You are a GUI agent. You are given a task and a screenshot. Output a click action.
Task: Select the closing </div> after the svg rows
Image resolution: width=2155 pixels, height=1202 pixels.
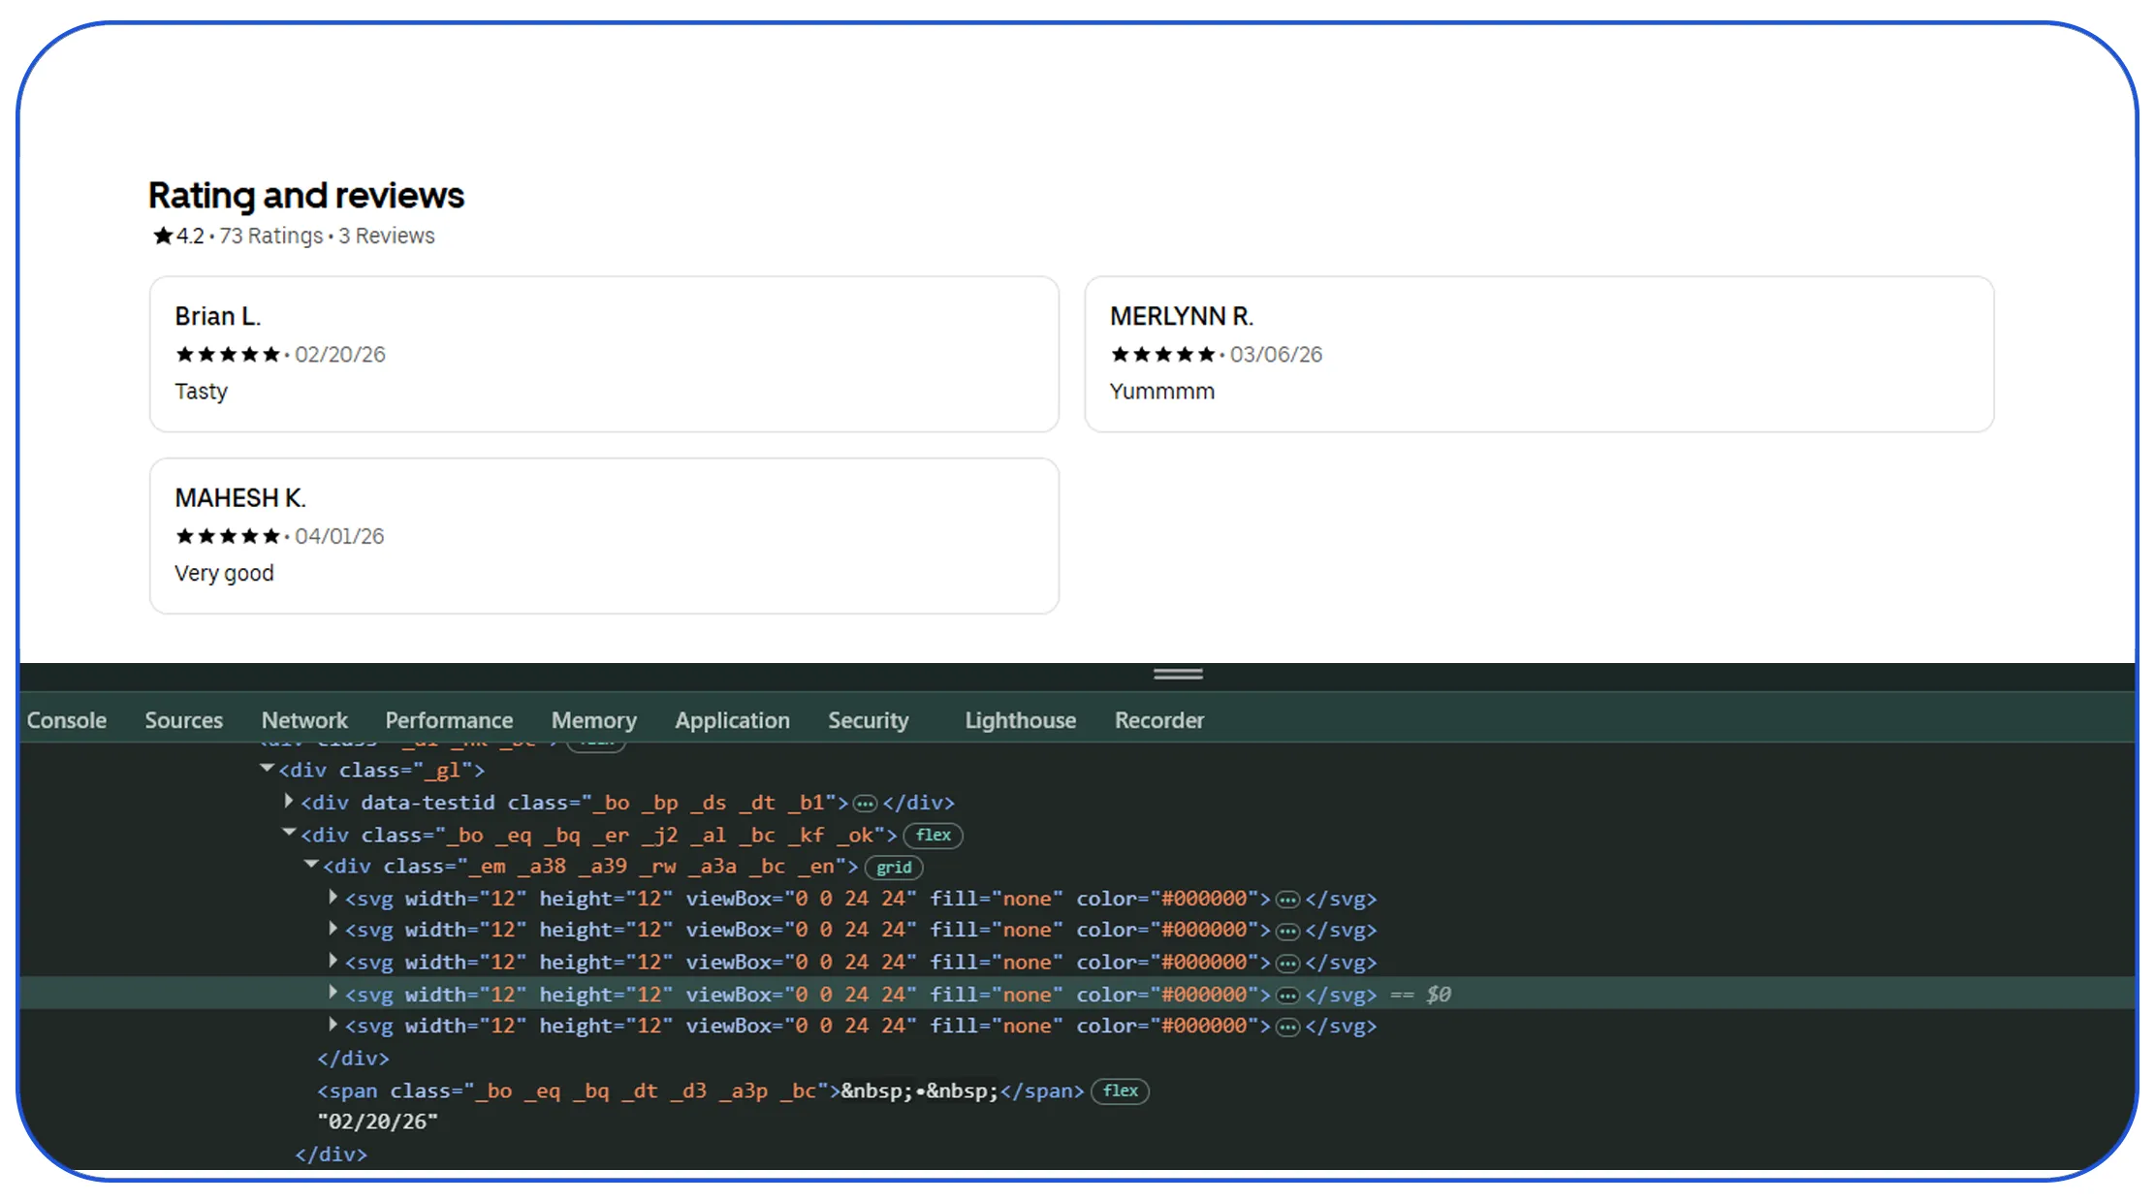click(x=353, y=1058)
